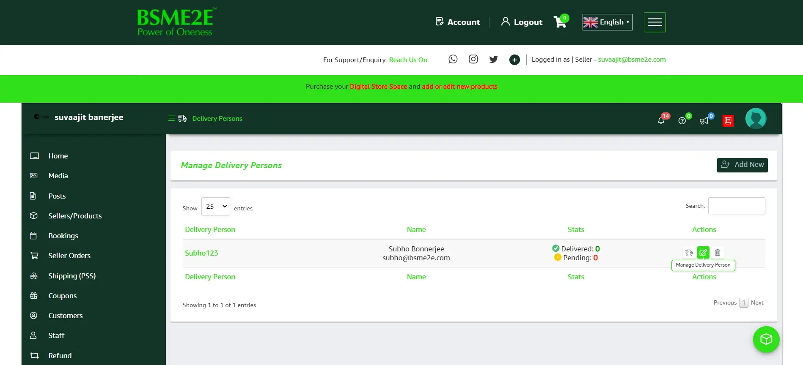Click green edit icon for Subho123
The image size is (803, 365).
pyautogui.click(x=703, y=253)
